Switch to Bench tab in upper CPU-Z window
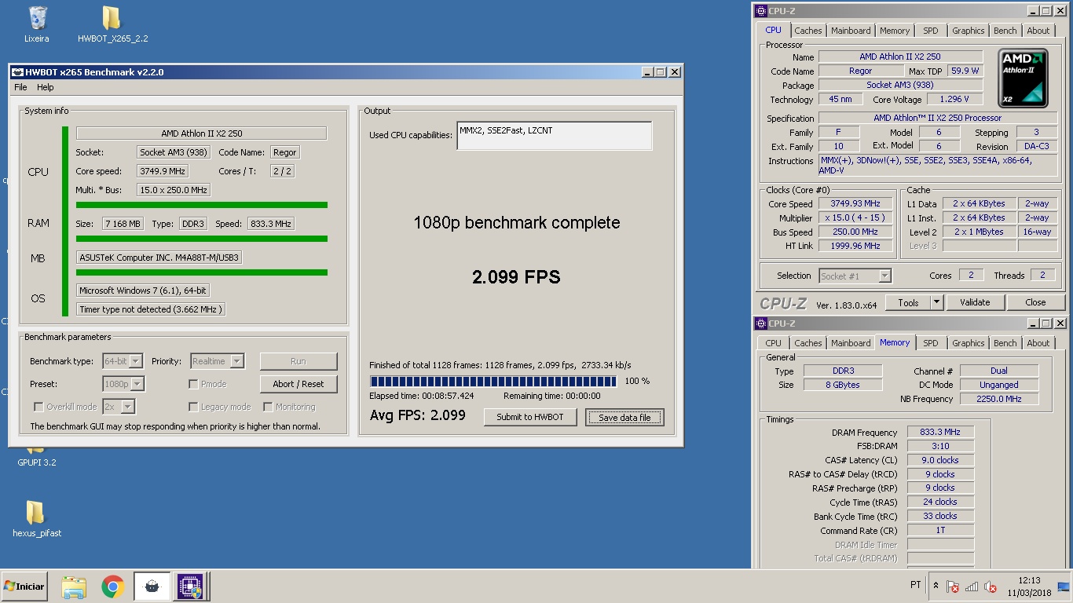This screenshot has height=603, width=1073. [1005, 31]
